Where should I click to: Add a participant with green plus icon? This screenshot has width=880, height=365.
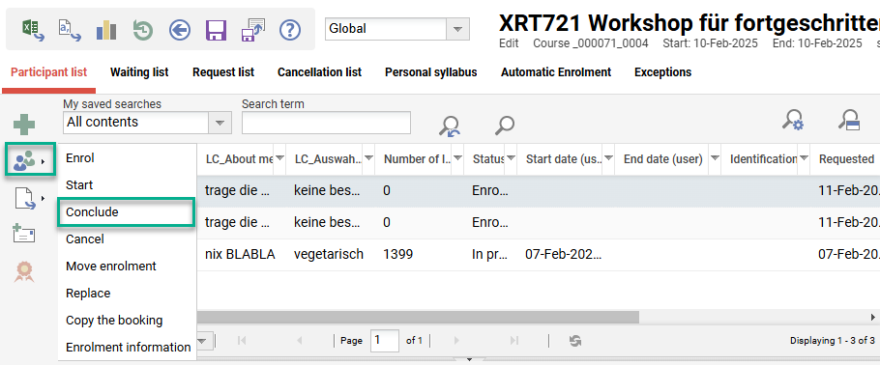pos(24,125)
